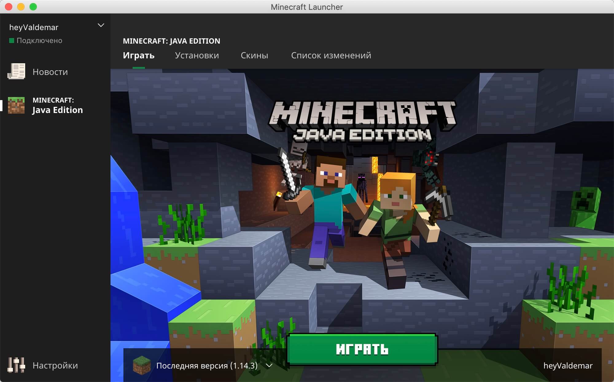Click the green connection status indicator
Viewport: 614px width, 382px height.
point(12,41)
